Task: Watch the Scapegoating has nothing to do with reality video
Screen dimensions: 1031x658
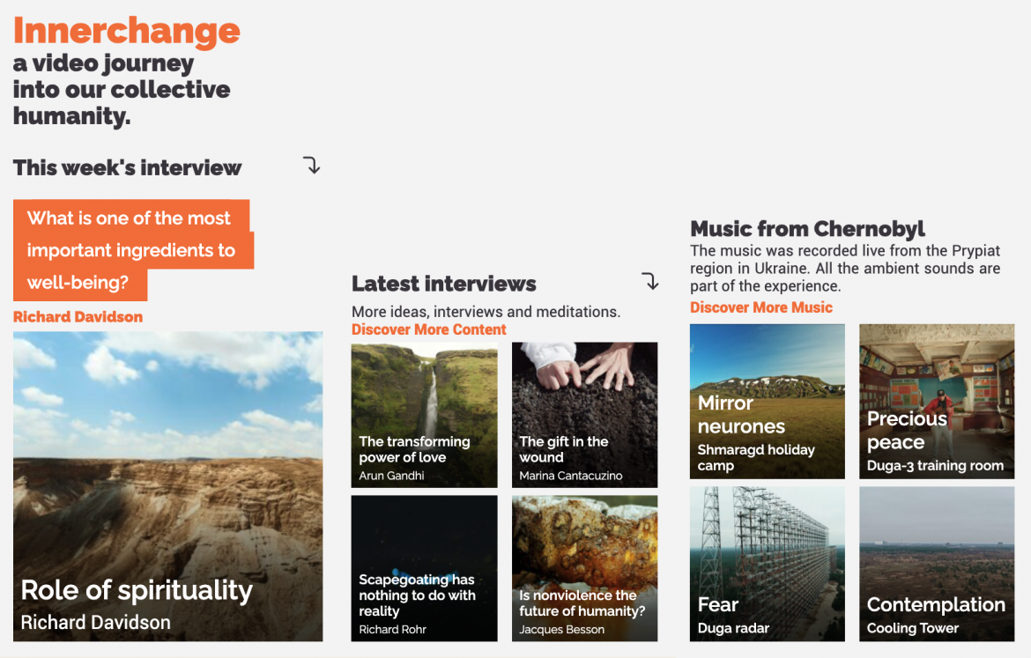Action: [x=424, y=568]
